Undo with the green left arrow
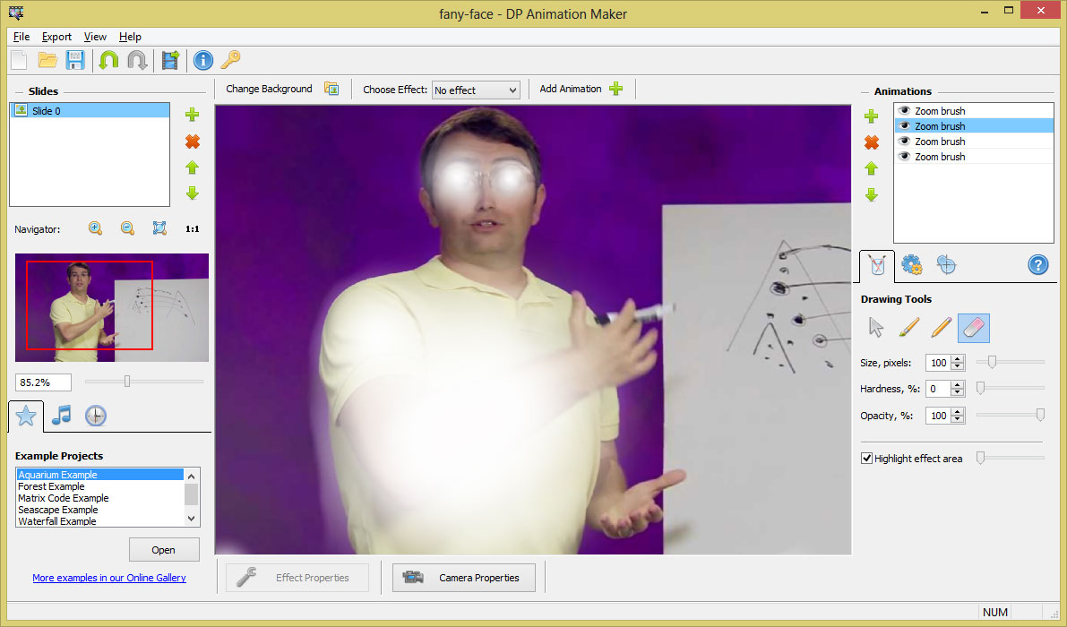 click(x=109, y=61)
